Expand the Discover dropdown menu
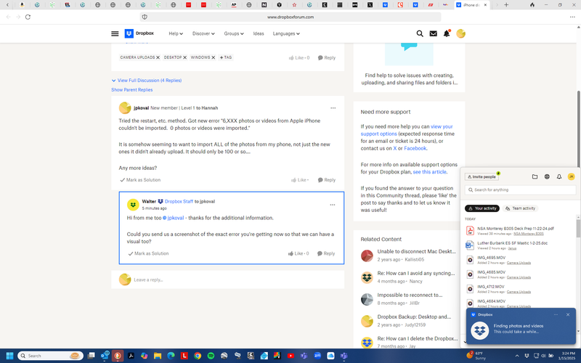Screen dimensions: 581x363 coord(203,33)
